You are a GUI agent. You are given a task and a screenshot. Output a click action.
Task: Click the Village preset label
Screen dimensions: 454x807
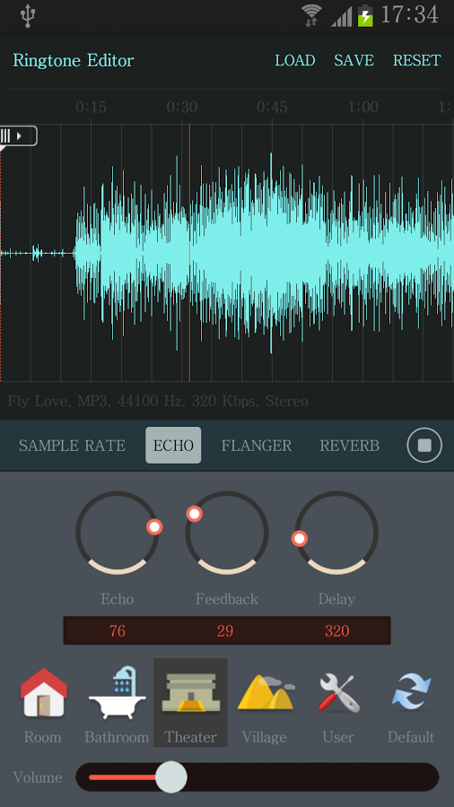(264, 737)
